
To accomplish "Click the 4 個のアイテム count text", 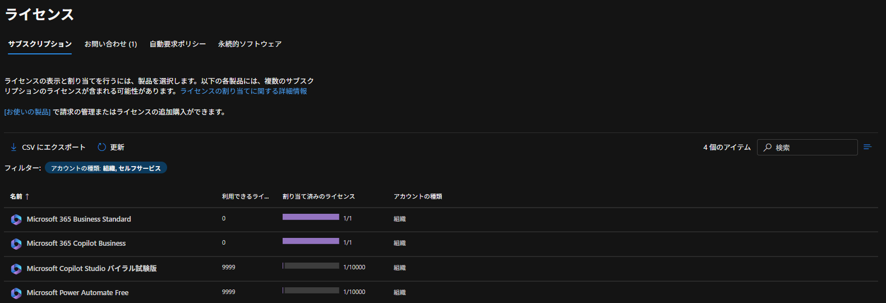I will pos(727,147).
